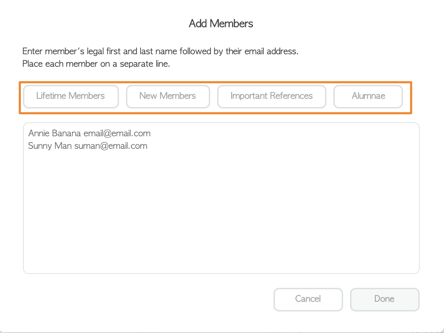This screenshot has width=444, height=333.
Task: Click the suman@email.com address text
Action: 111,146
